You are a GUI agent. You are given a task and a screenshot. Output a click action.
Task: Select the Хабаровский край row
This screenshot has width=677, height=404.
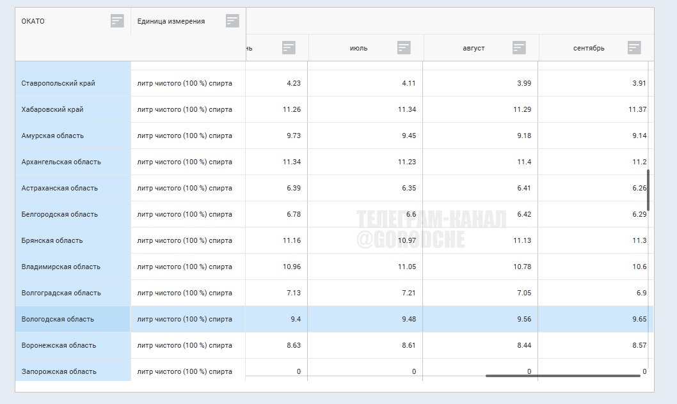coord(52,109)
